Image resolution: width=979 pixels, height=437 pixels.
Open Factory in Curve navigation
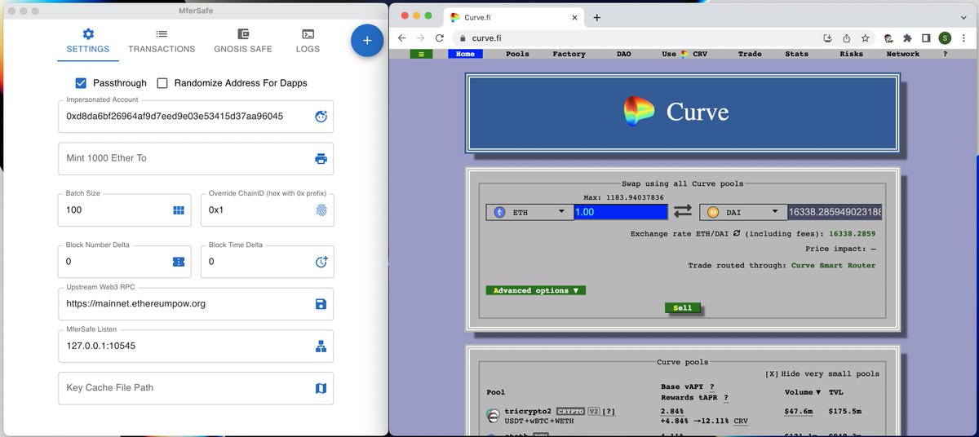(x=569, y=54)
